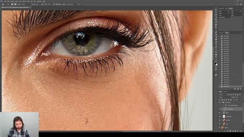Hide the white-thumbnail adjustment layer

(x=220, y=116)
